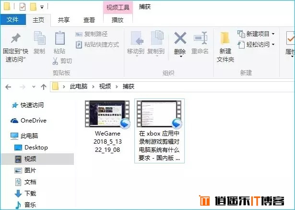Screen dimensions: 295x210
Task: Expand the chevron before 此电脑 in the address bar
Action: (x=64, y=86)
